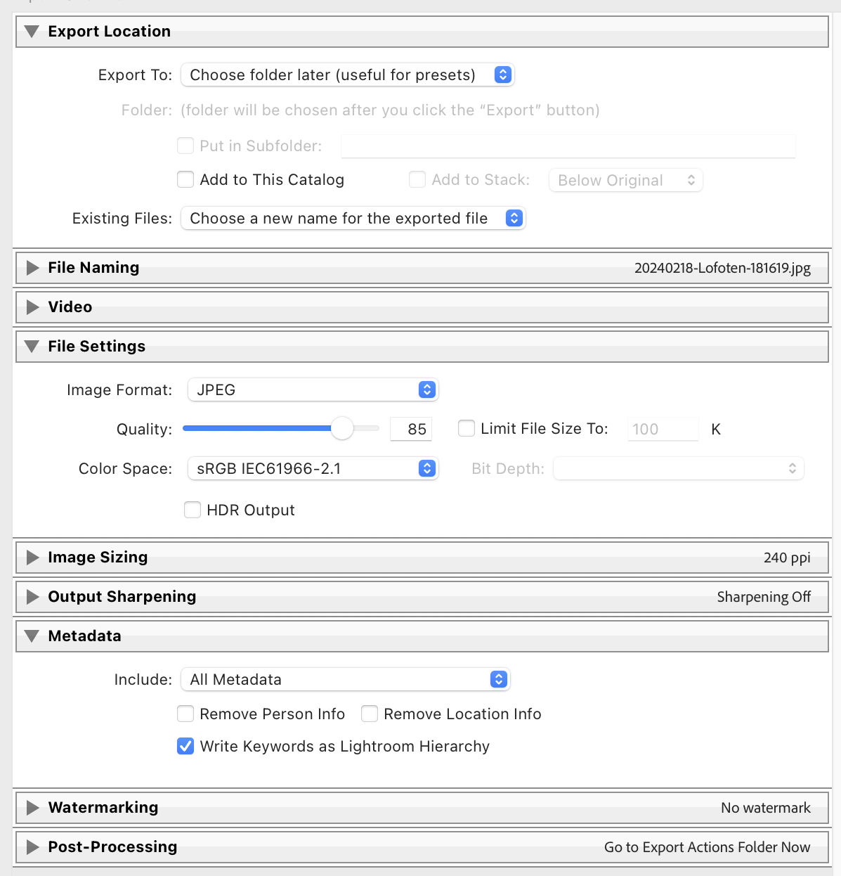
Task: Expand the File Naming section
Action: [x=32, y=267]
